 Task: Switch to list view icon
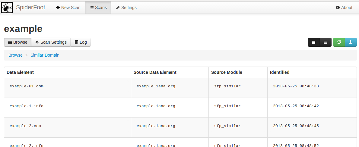(x=326, y=42)
